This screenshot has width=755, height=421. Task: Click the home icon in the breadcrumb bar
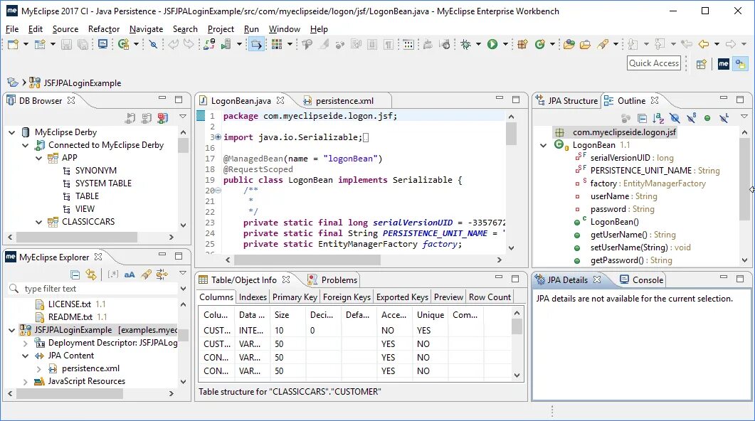13,82
